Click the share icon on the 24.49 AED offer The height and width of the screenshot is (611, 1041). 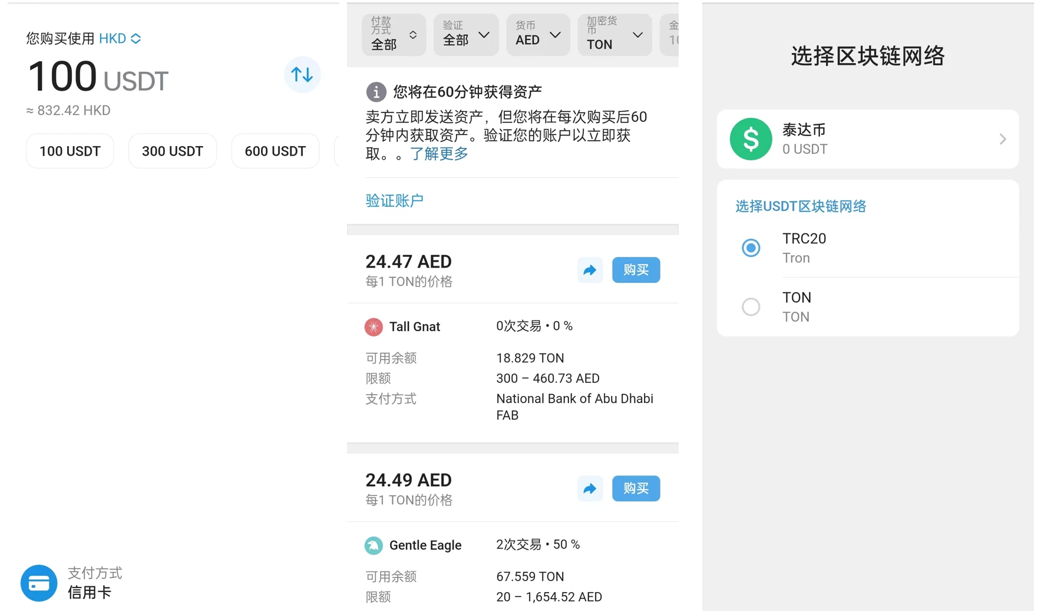pos(590,488)
